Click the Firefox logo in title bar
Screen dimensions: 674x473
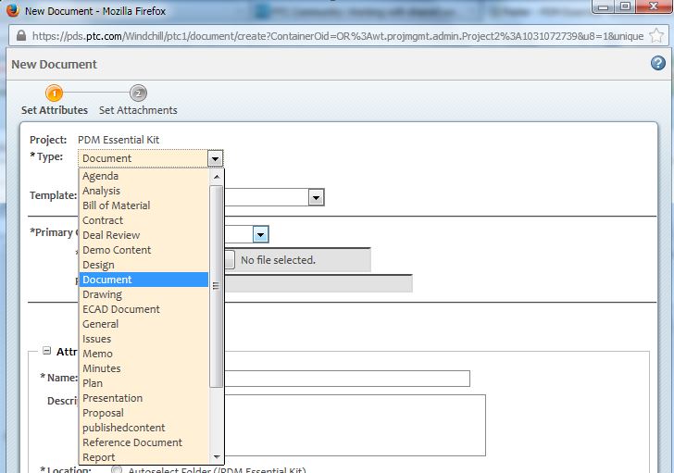tap(12, 9)
